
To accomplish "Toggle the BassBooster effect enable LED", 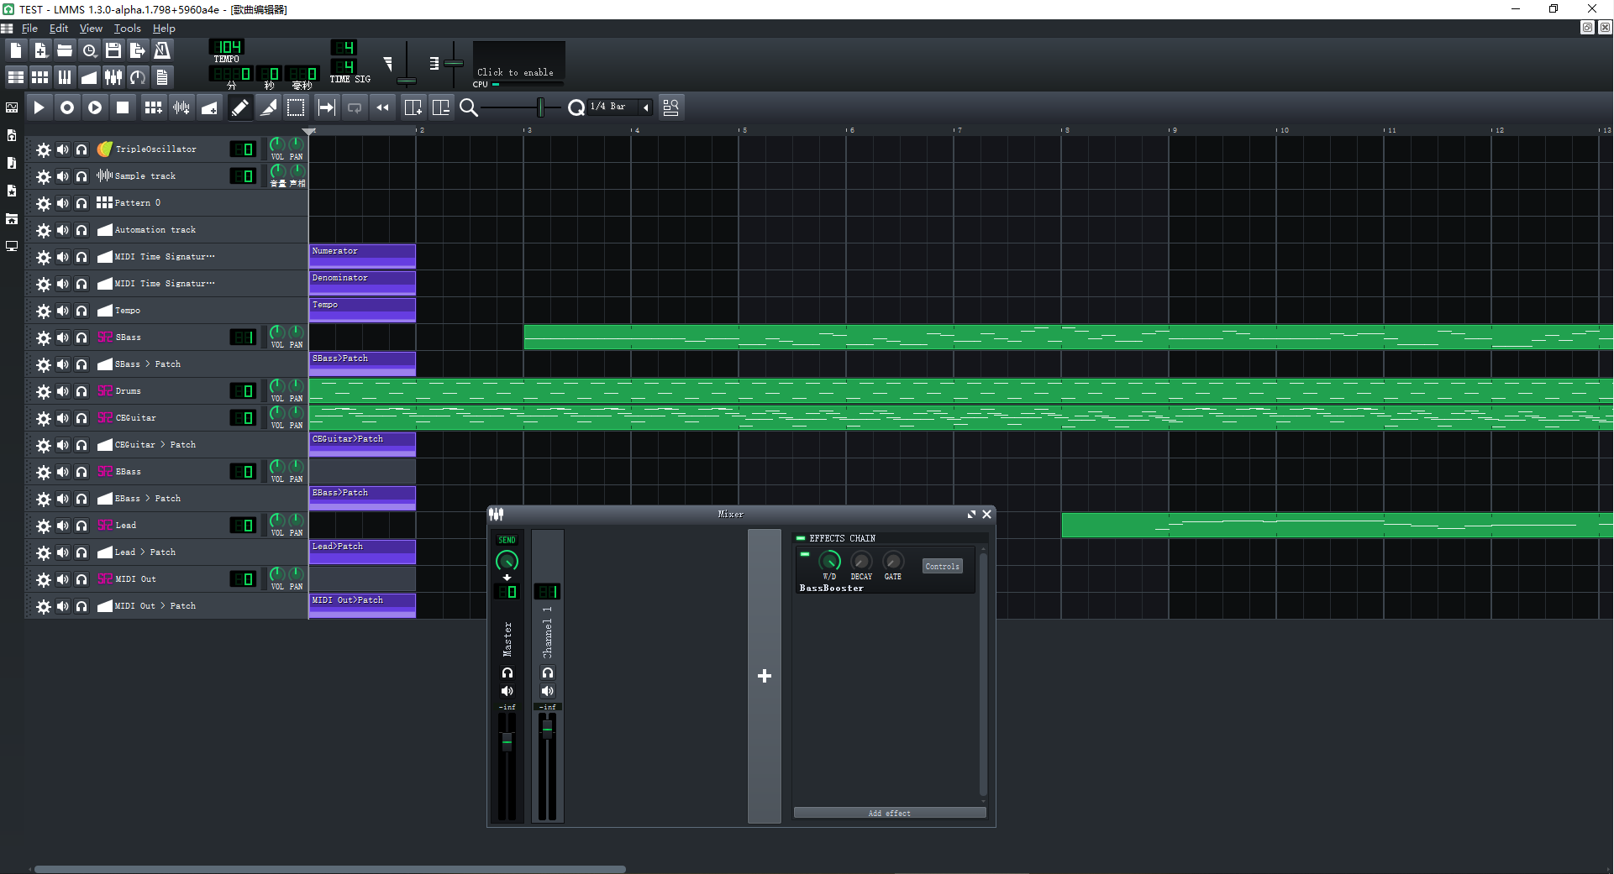I will point(805,555).
